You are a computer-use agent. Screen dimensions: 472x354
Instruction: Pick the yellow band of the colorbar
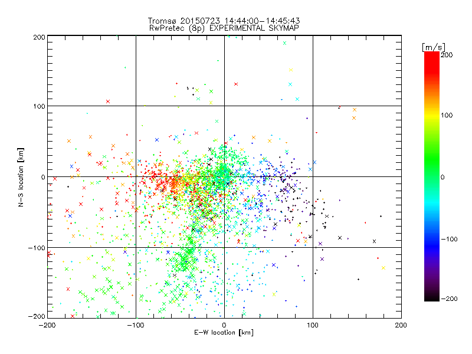(432, 115)
